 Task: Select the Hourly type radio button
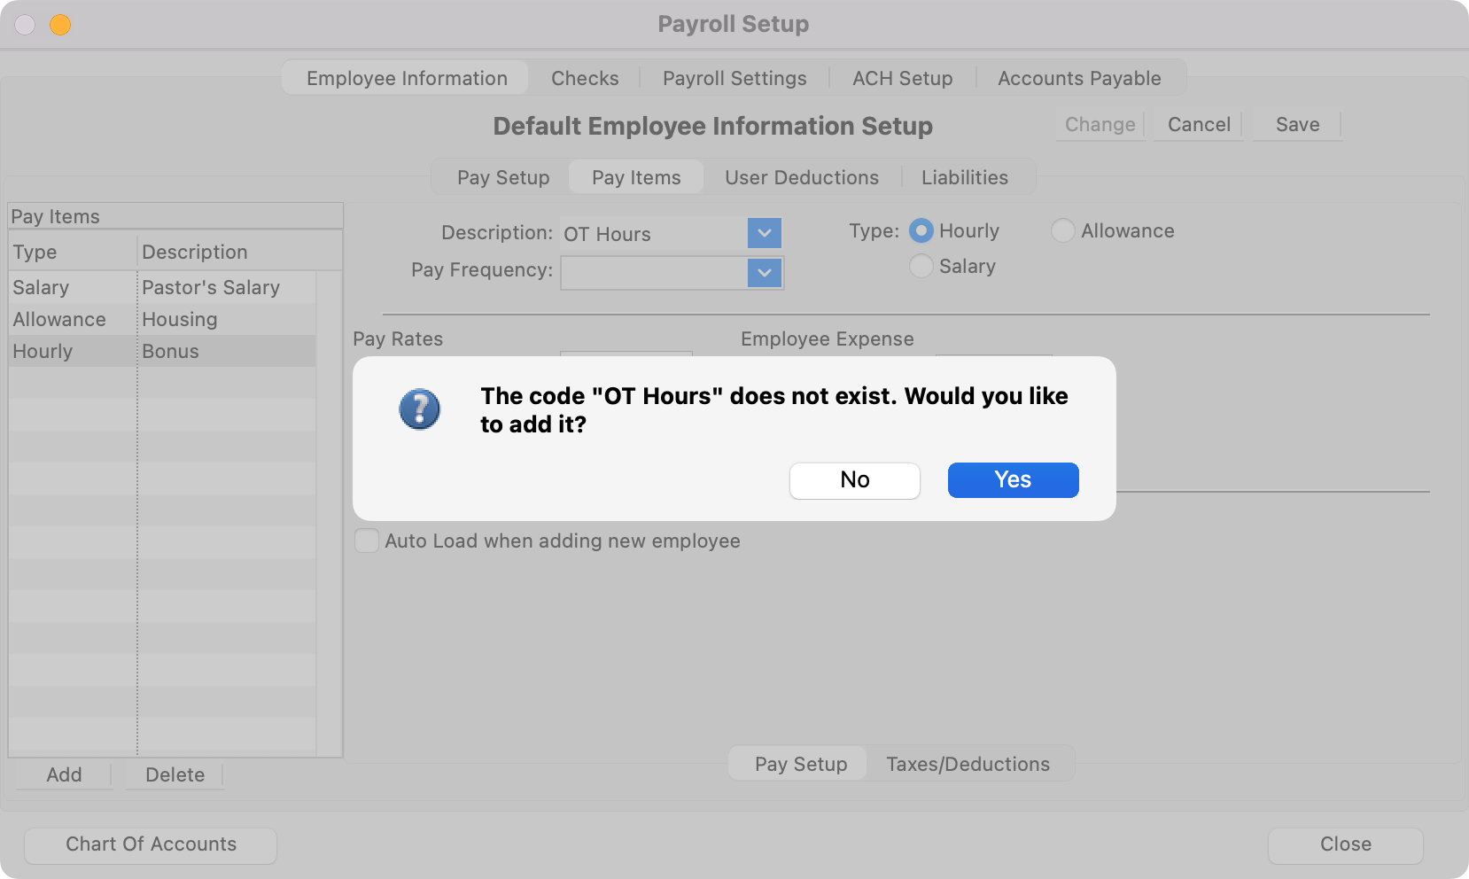point(921,231)
